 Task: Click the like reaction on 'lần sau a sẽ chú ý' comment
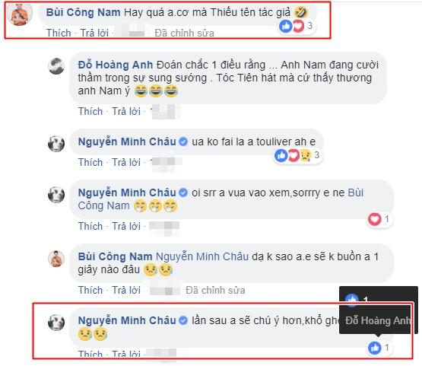[375, 348]
